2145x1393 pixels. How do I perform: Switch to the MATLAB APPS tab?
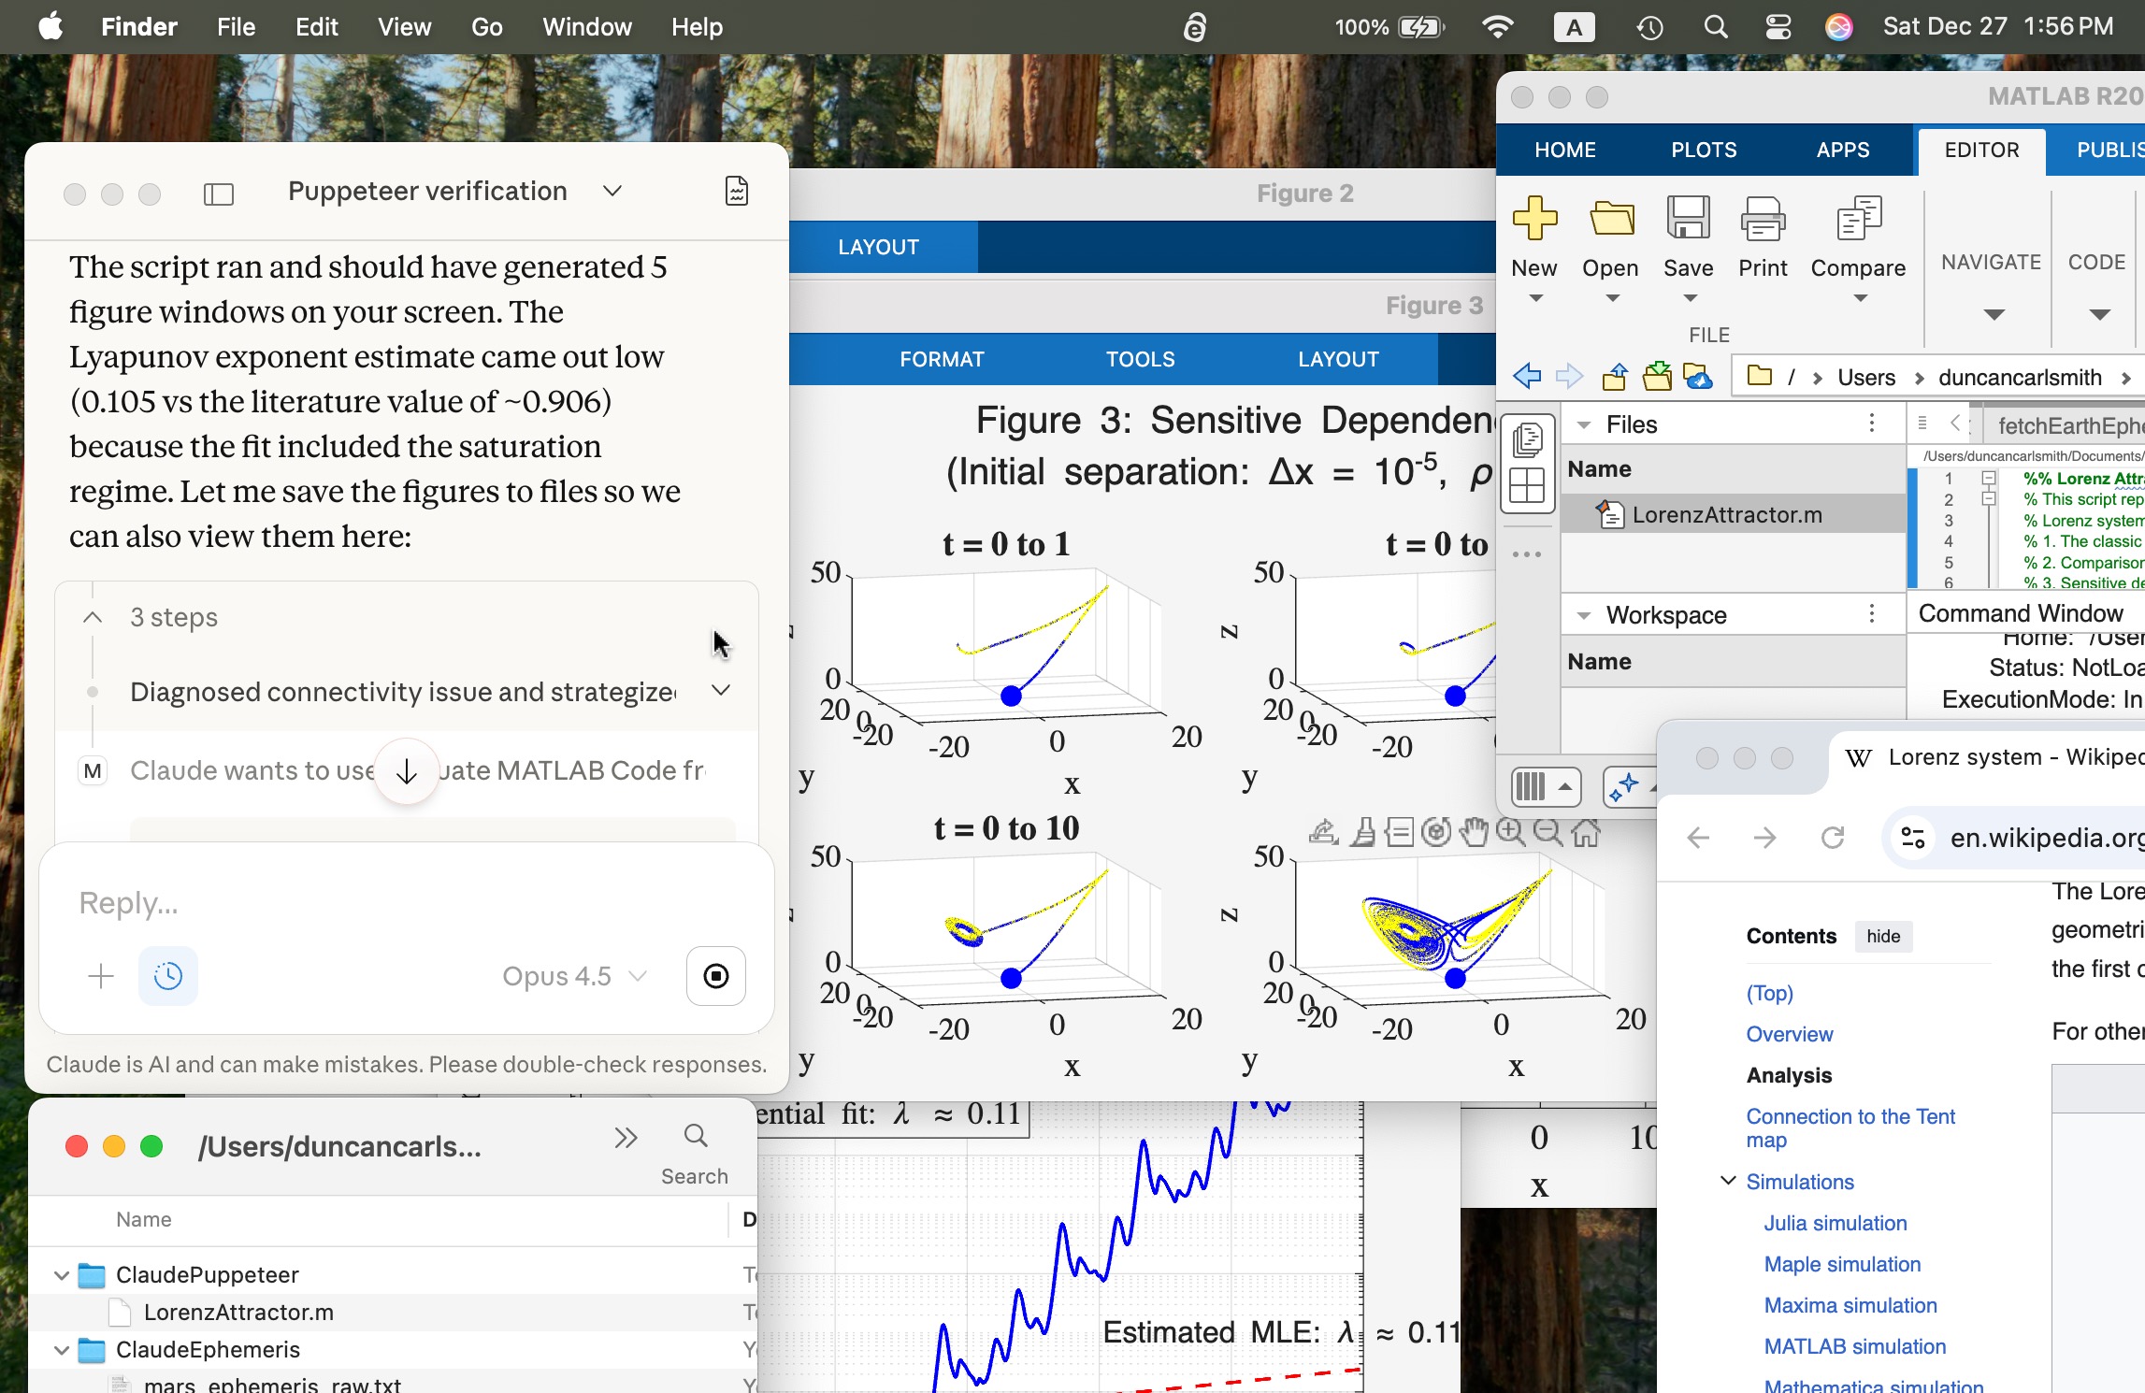click(x=1843, y=150)
